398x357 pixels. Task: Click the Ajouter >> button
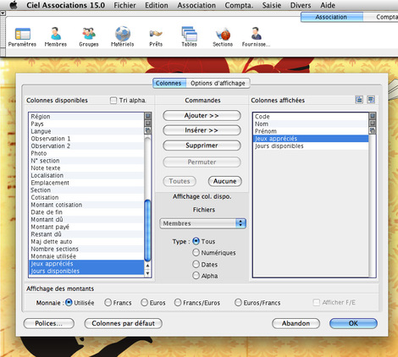click(202, 116)
